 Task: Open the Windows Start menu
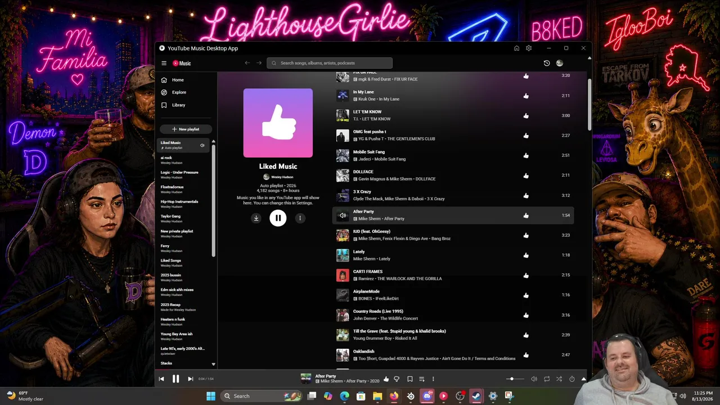(211, 396)
